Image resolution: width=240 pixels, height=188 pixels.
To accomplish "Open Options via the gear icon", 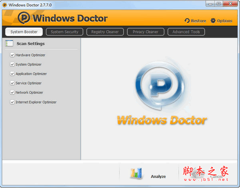I will pos(213,21).
